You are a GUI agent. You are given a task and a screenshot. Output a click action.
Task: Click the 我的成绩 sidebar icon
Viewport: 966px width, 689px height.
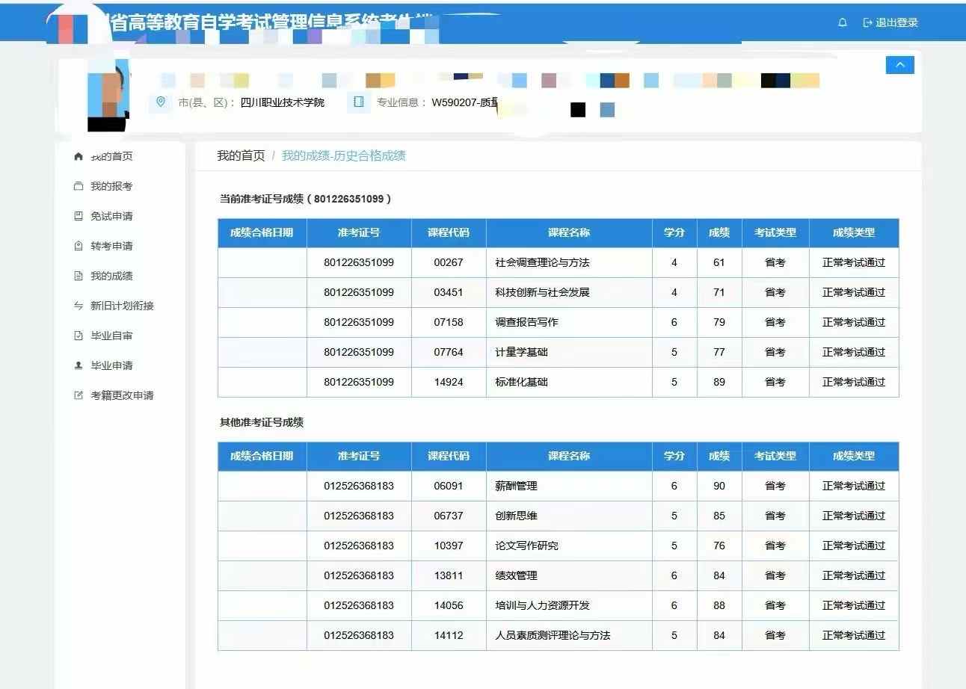tap(79, 276)
